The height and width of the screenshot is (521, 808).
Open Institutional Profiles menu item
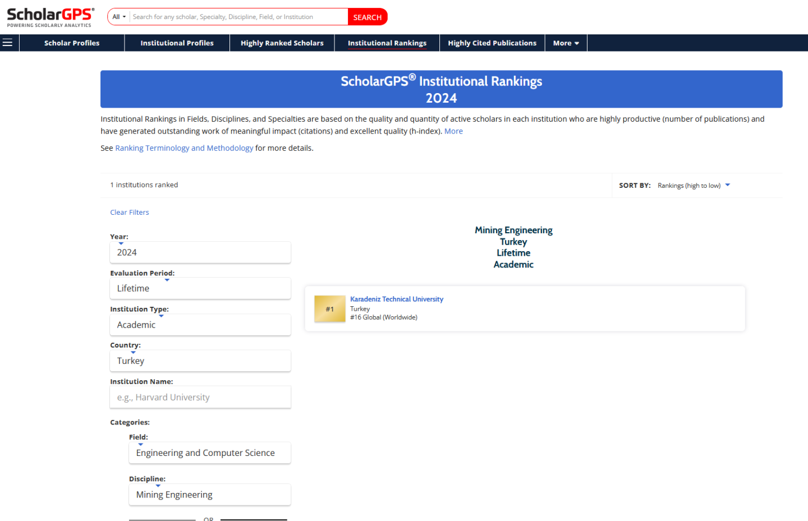pyautogui.click(x=177, y=43)
